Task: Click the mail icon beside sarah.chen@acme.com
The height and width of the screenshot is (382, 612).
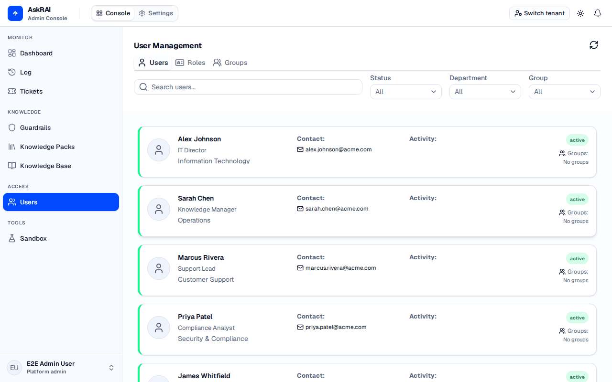Action: (x=300, y=209)
